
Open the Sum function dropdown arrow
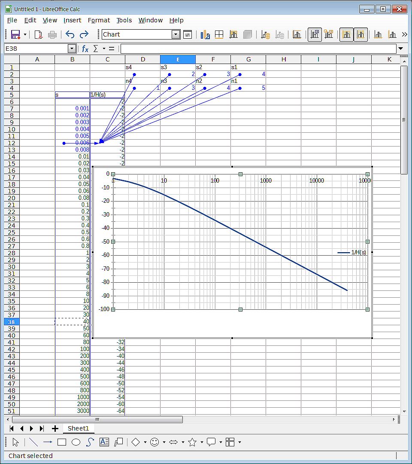click(104, 49)
